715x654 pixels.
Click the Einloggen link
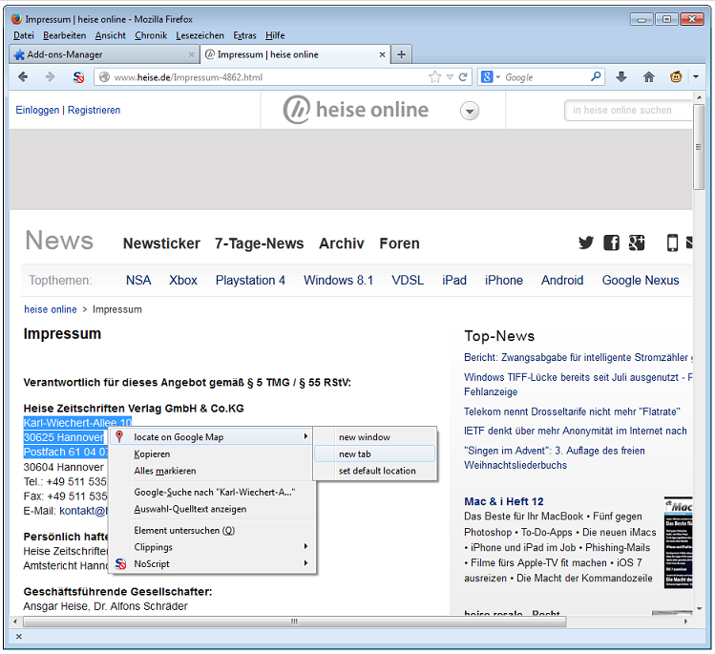coord(37,110)
